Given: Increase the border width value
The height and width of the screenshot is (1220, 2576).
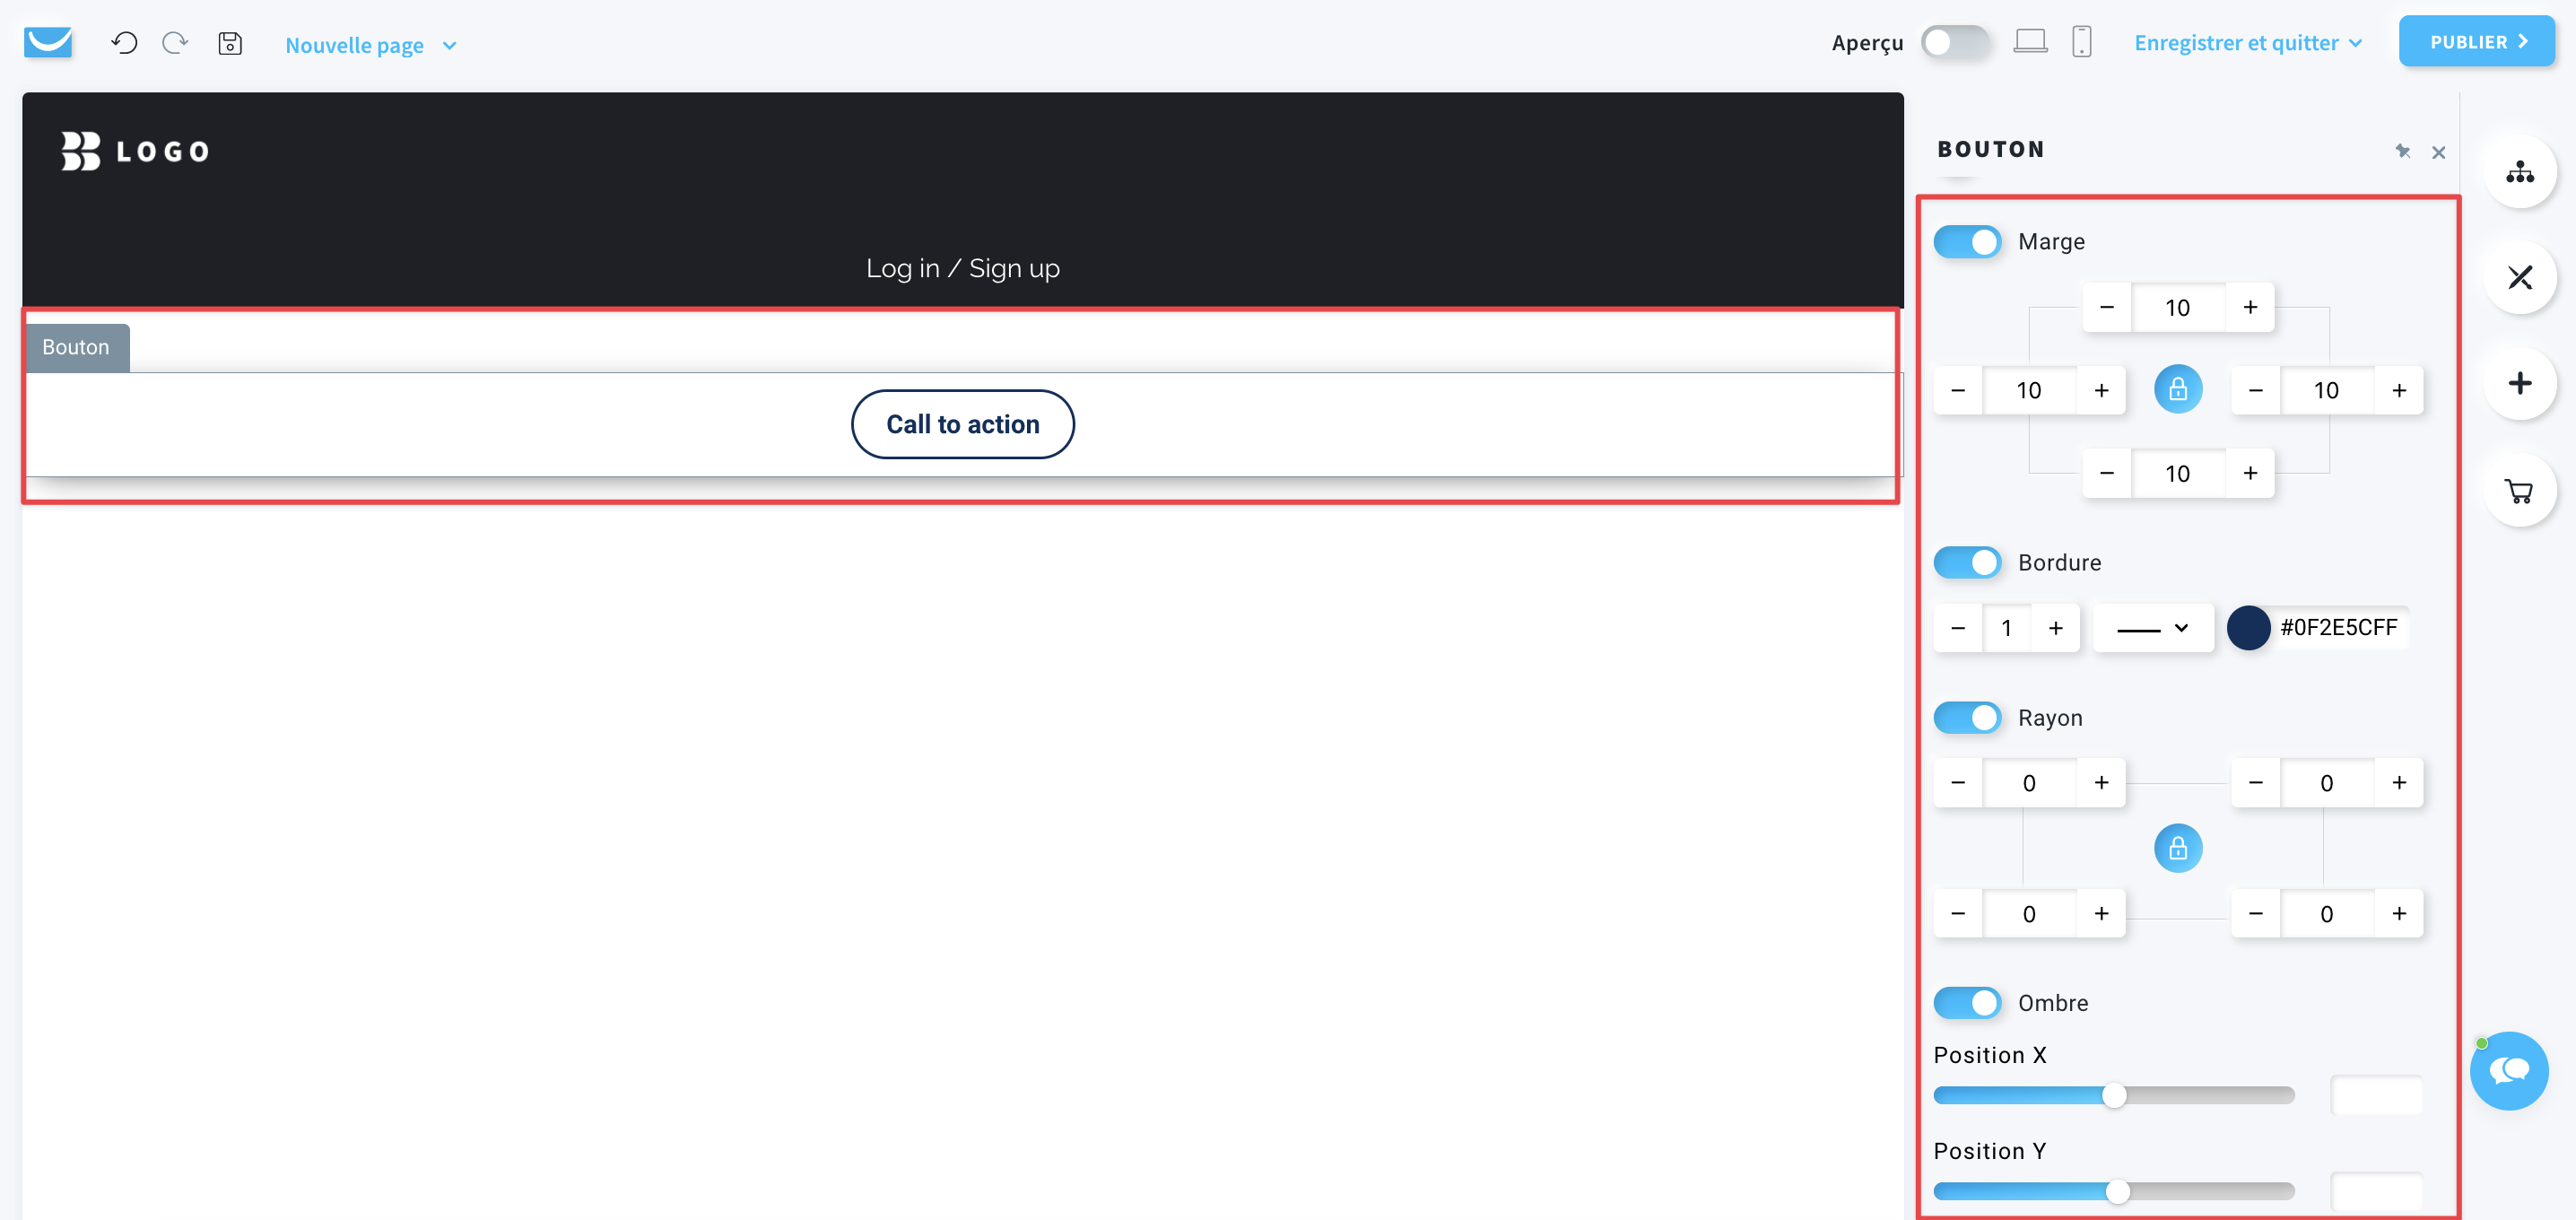Looking at the screenshot, I should click(2056, 628).
